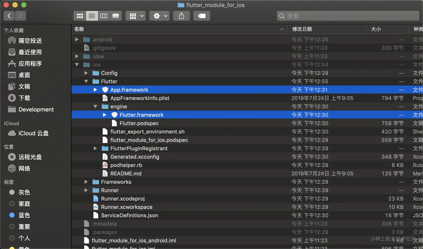Click the flutter_module_for_ios title folder icon
Screen dimensions: 423x249
click(181, 5)
